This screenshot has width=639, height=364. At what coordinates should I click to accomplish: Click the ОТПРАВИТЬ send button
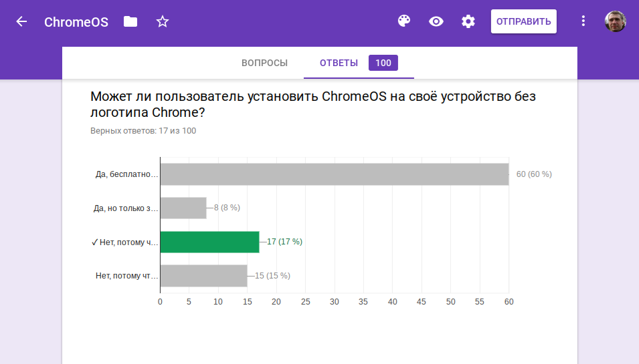click(524, 21)
